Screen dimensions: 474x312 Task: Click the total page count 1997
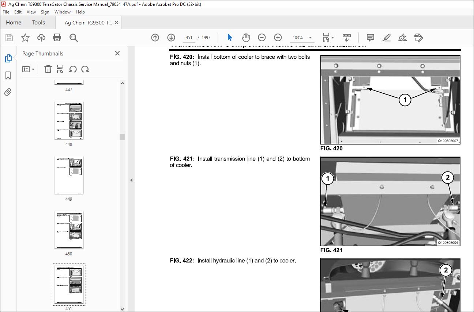(206, 38)
